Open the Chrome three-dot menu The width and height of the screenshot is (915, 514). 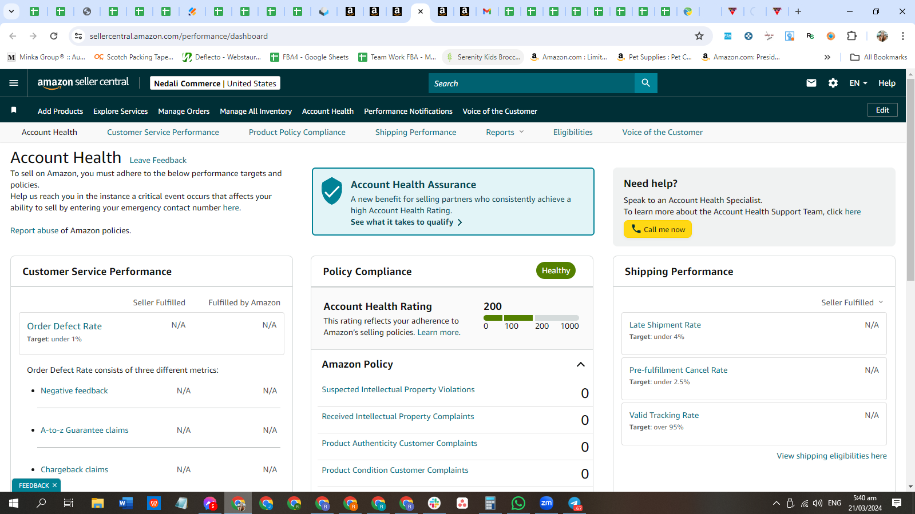[x=903, y=36]
